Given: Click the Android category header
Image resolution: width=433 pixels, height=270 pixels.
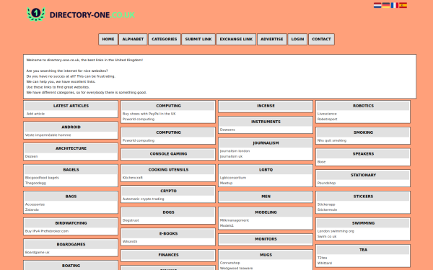Looking at the screenshot, I should tap(71, 127).
